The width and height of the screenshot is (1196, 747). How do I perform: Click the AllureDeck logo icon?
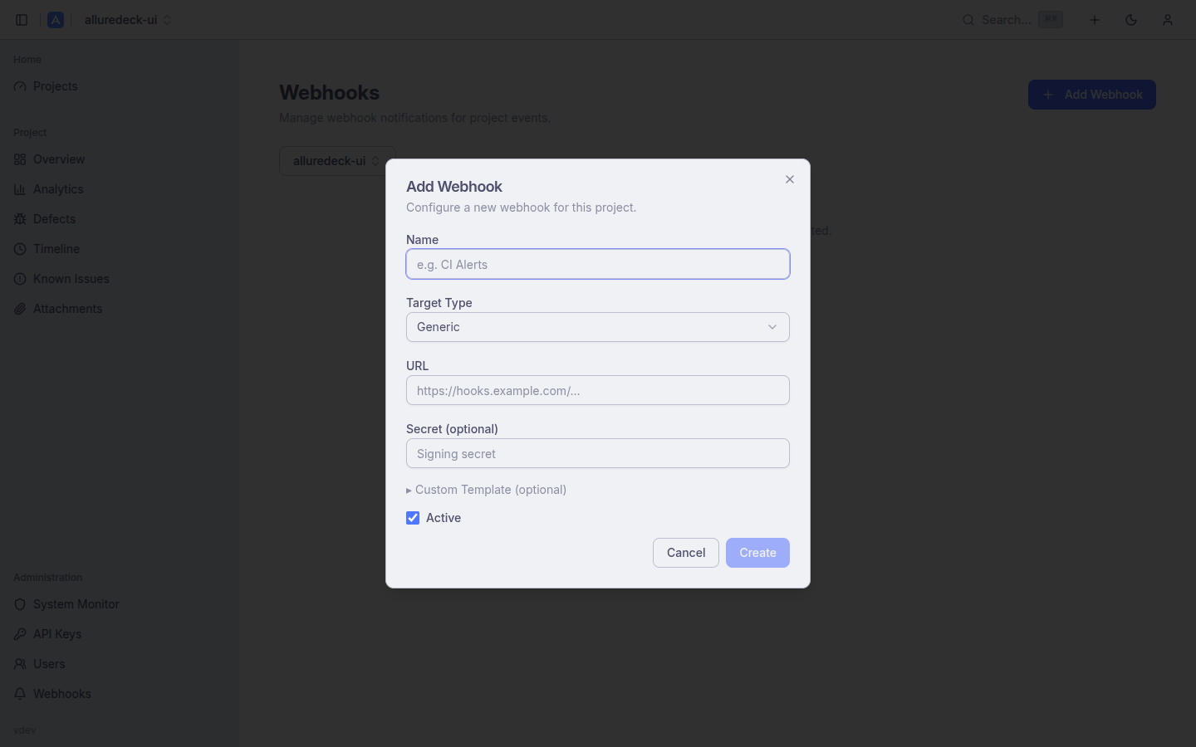click(56, 20)
